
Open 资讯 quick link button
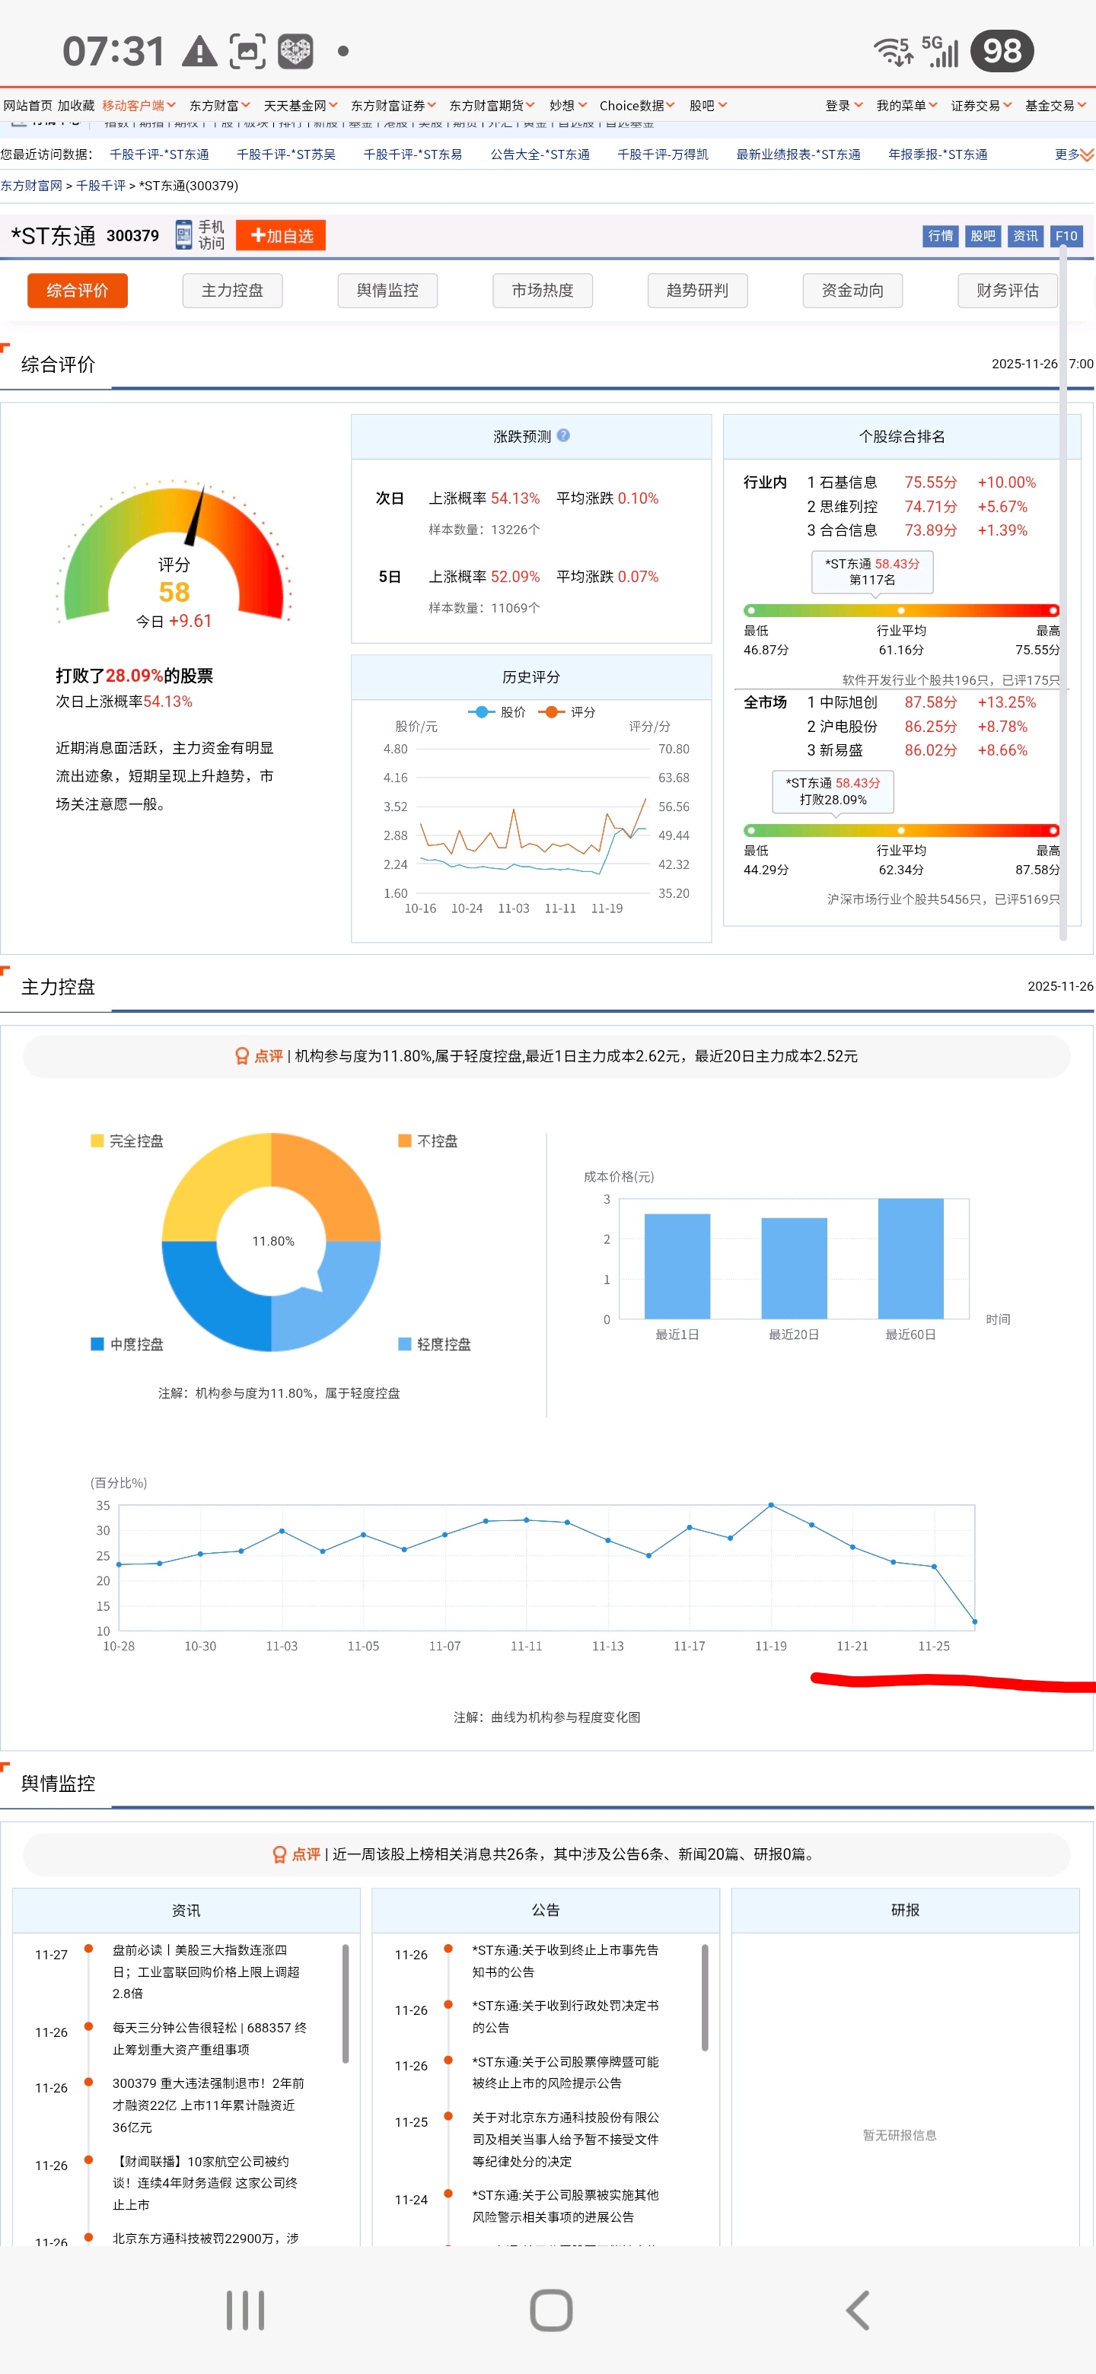[x=1025, y=236]
